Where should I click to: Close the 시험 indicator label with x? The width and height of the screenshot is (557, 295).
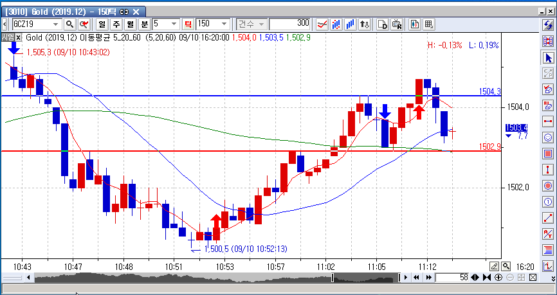coord(19,37)
